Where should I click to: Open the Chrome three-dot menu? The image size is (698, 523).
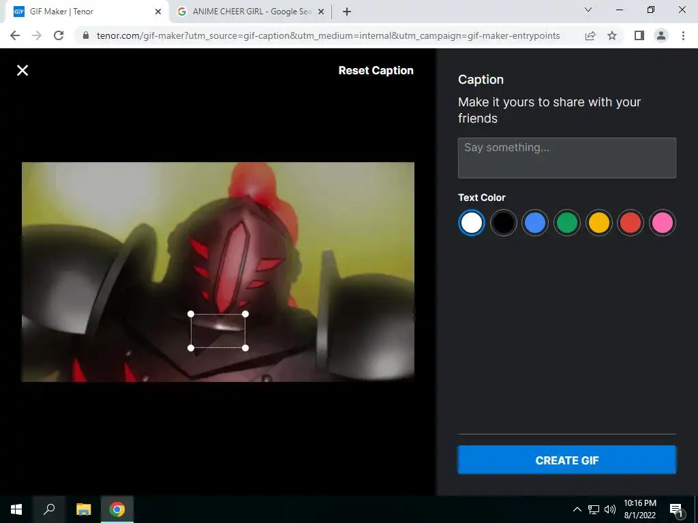[683, 35]
